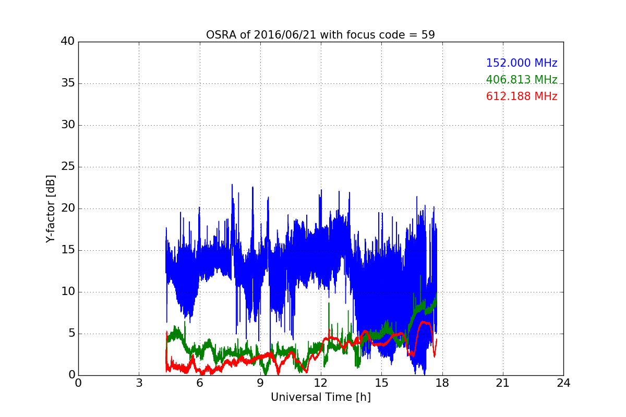Click the x-axis tick label 18
Image resolution: width=626 pixels, height=417 pixels.
pos(442,383)
